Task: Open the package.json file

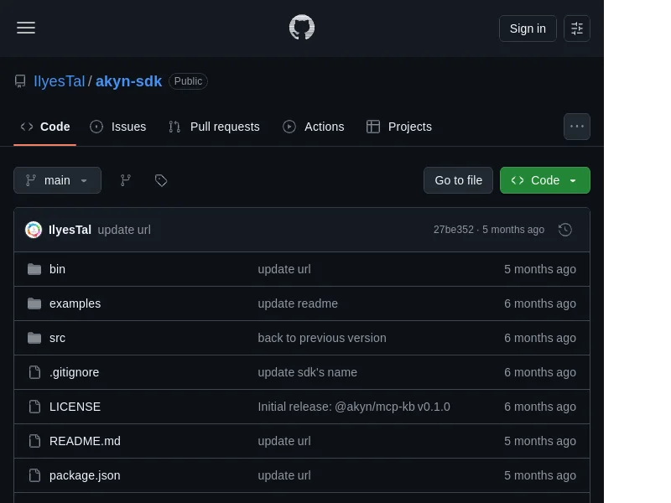Action: click(x=85, y=475)
